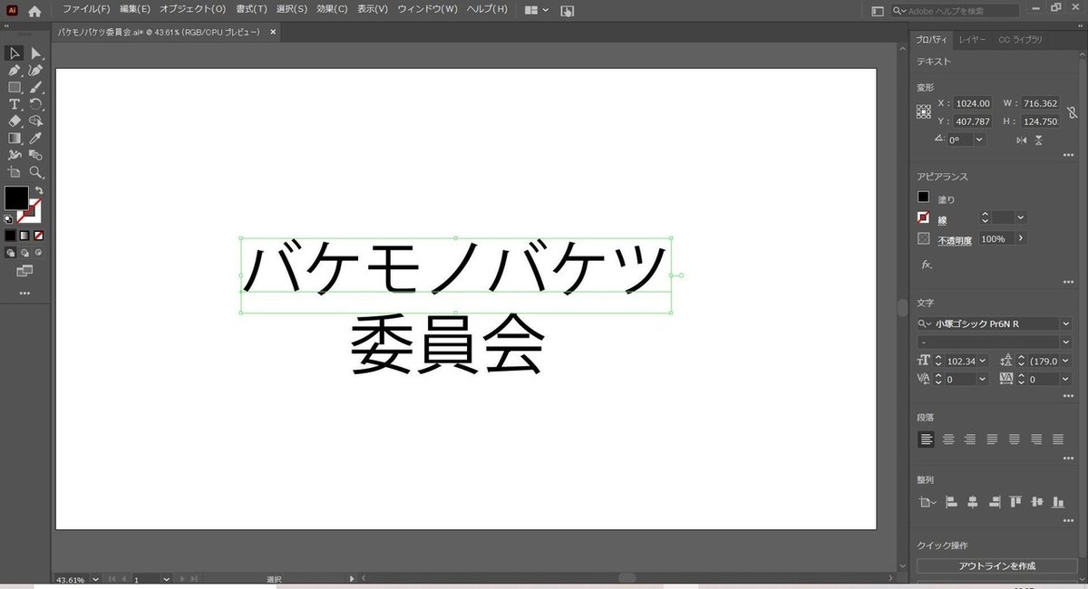
Task: Open the rotation angle dropdown
Action: [x=978, y=140]
